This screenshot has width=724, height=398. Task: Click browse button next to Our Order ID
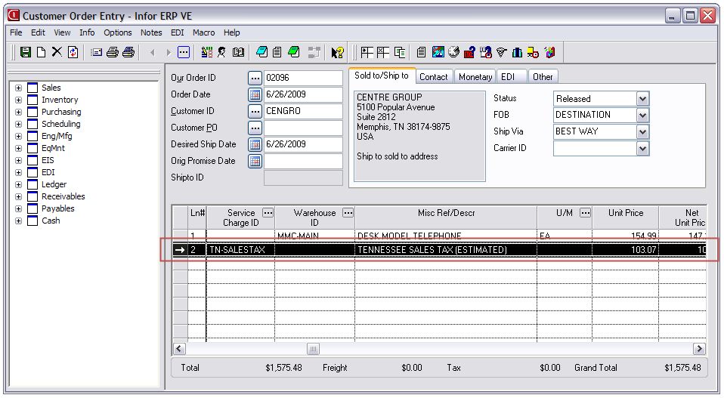click(255, 78)
